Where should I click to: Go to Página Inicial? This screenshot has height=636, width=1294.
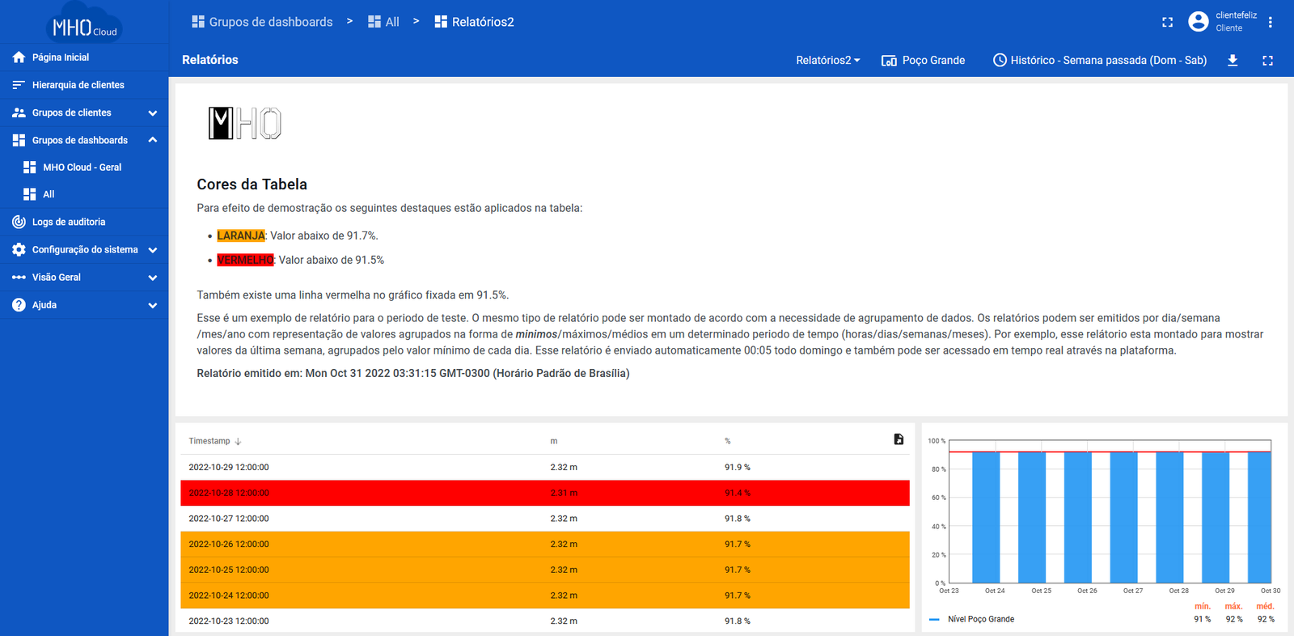pyautogui.click(x=61, y=57)
